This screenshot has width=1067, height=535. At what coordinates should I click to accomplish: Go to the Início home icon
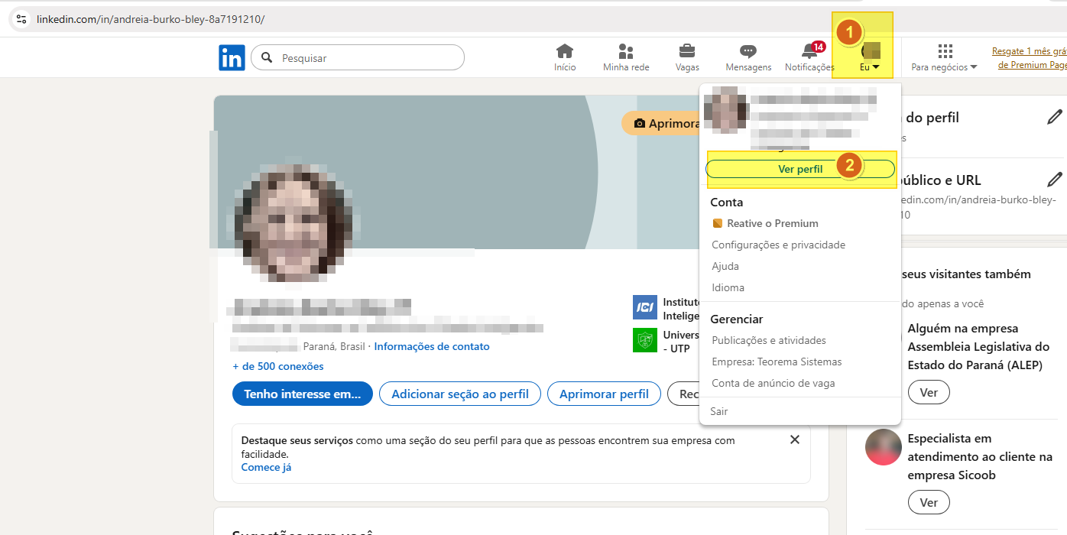(x=565, y=57)
